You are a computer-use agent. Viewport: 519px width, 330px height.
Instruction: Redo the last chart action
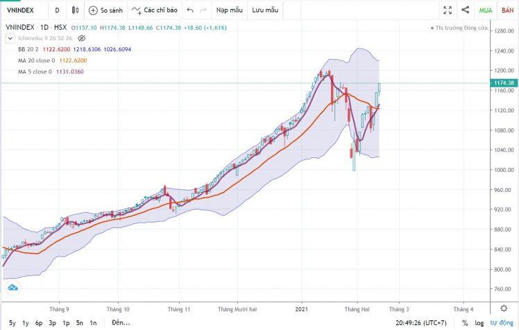coord(203,10)
